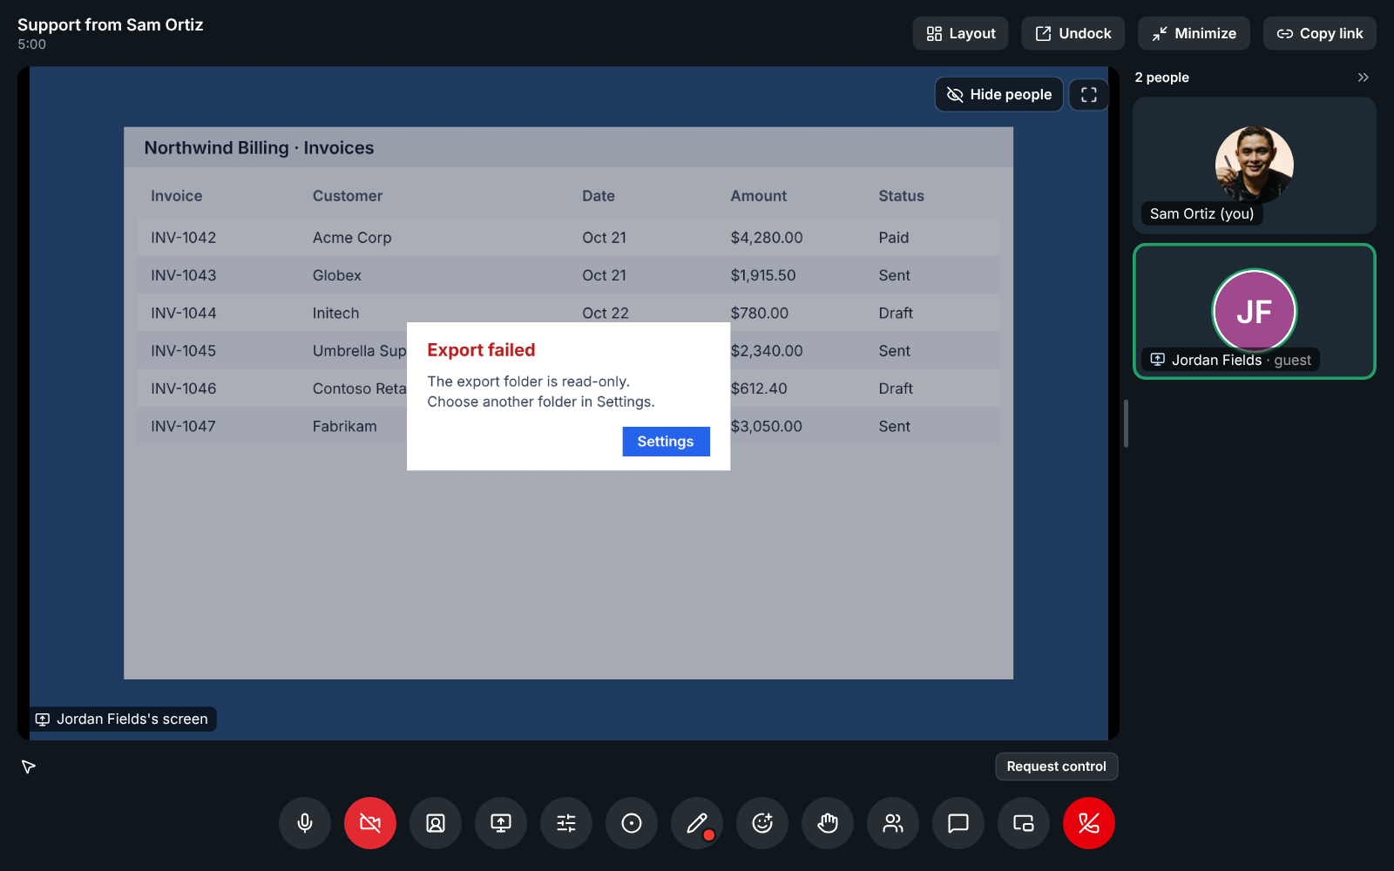Select Sam Ortiz's video tile
Viewport: 1394px width, 871px height.
coord(1255,165)
